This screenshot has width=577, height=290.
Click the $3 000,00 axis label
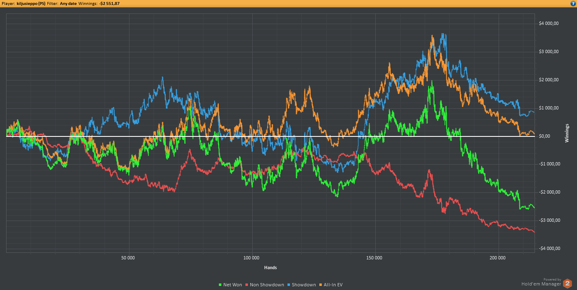coord(550,51)
